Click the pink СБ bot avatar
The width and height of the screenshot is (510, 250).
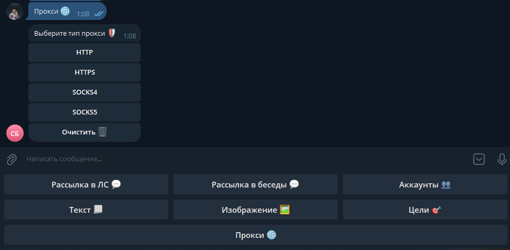click(x=15, y=133)
